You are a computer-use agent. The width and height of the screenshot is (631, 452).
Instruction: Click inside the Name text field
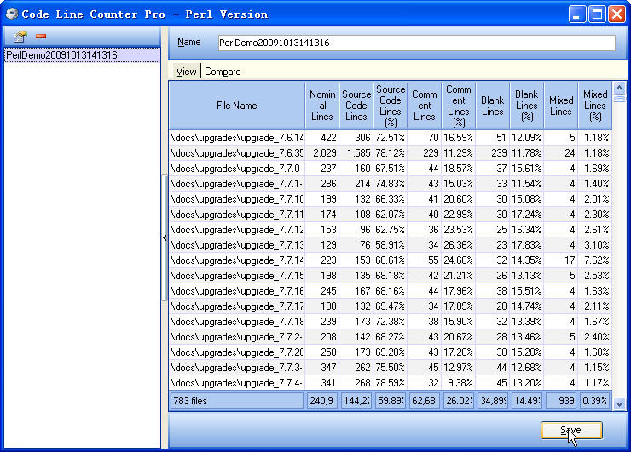point(415,43)
